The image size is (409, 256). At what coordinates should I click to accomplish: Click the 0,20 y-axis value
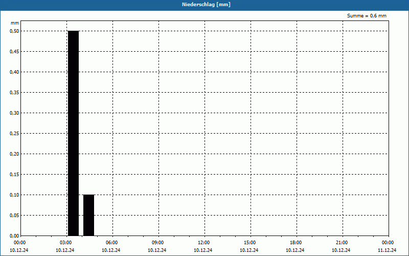click(x=14, y=154)
